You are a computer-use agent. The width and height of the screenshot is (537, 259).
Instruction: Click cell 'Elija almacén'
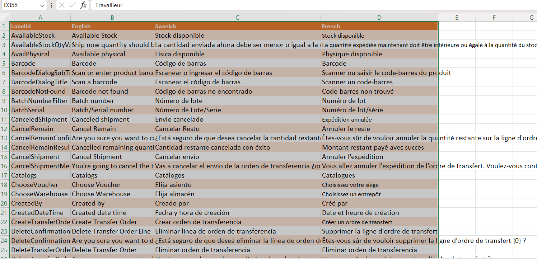237,194
